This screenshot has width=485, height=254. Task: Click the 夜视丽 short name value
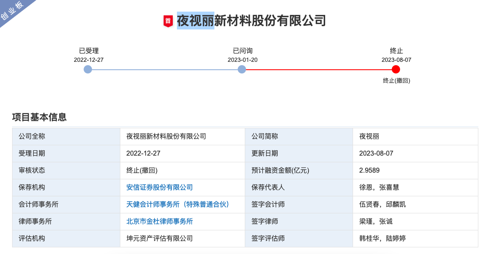[369, 137]
